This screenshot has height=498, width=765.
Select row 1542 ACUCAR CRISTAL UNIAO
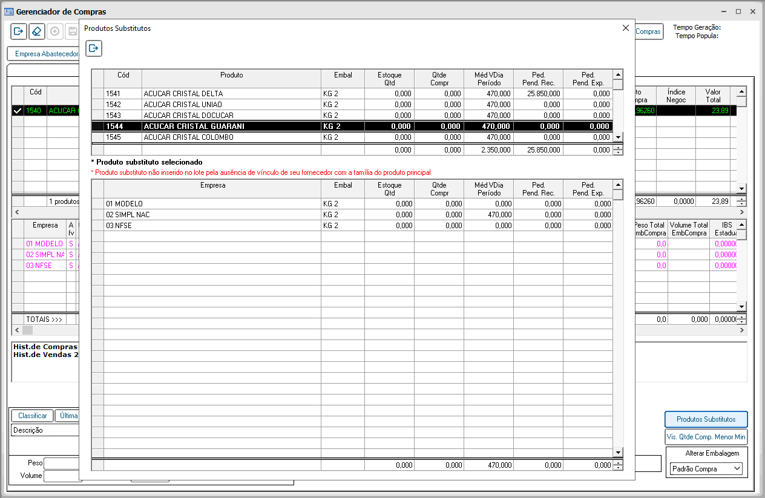tap(352, 105)
